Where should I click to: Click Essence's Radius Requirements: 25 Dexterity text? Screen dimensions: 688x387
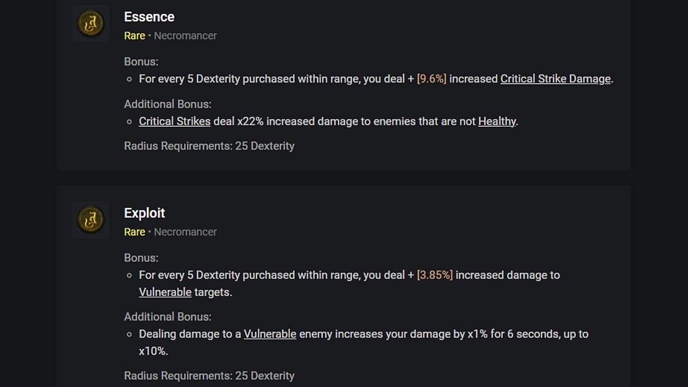209,146
